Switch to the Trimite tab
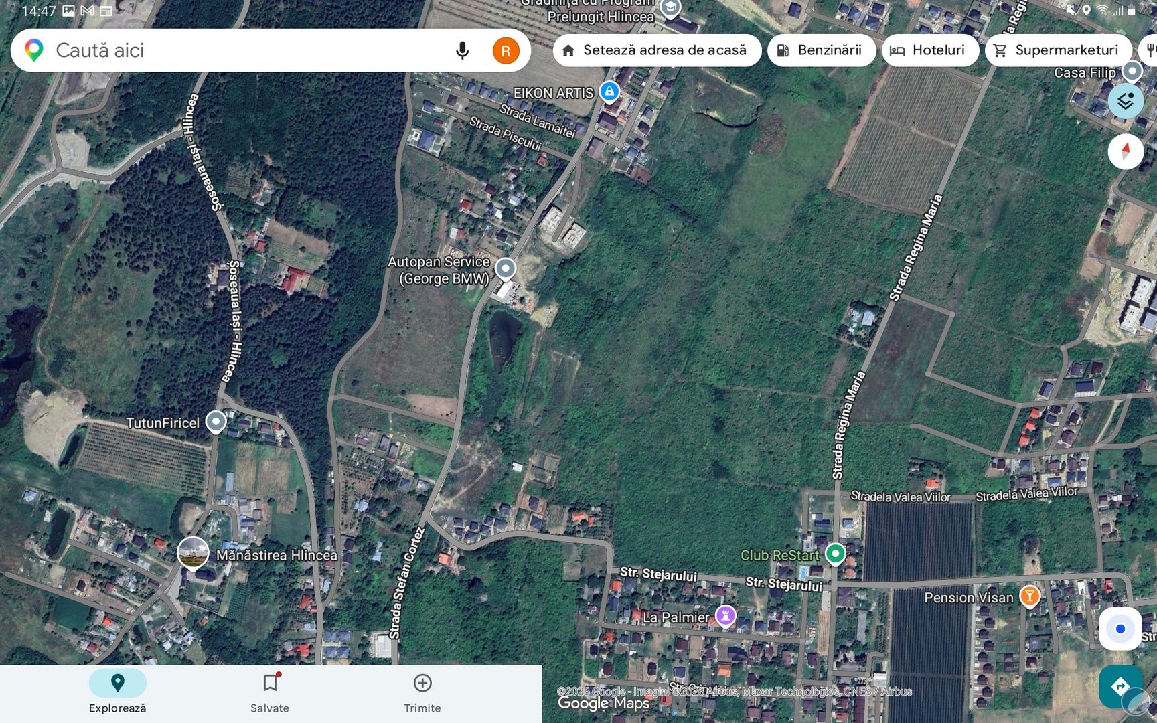1157x723 pixels. pyautogui.click(x=422, y=693)
